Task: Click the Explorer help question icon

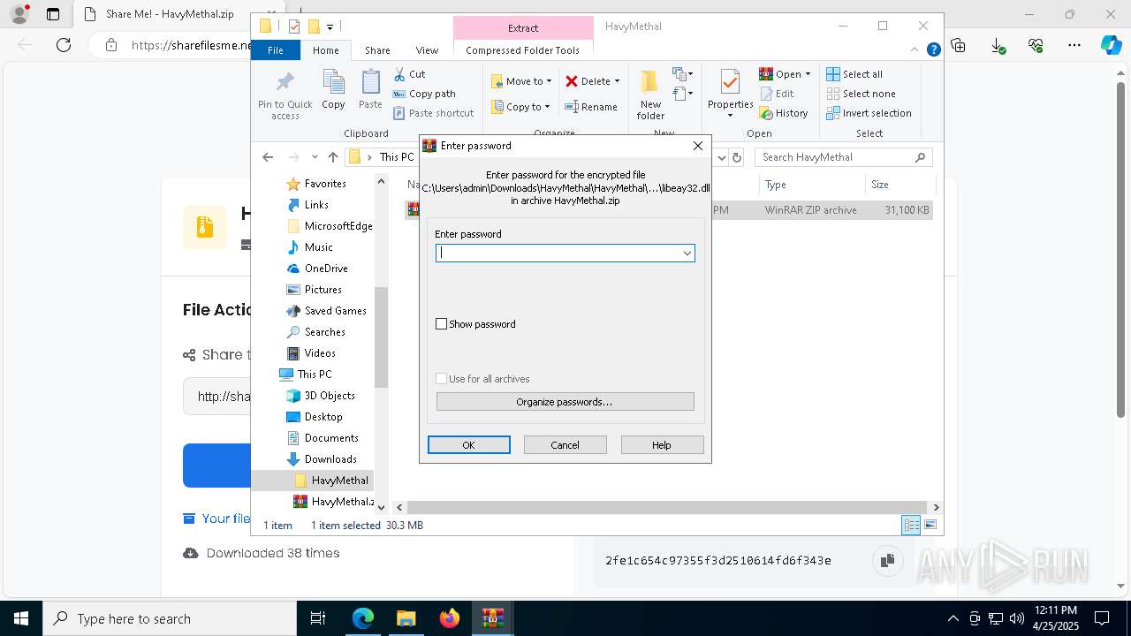Action: coord(933,50)
